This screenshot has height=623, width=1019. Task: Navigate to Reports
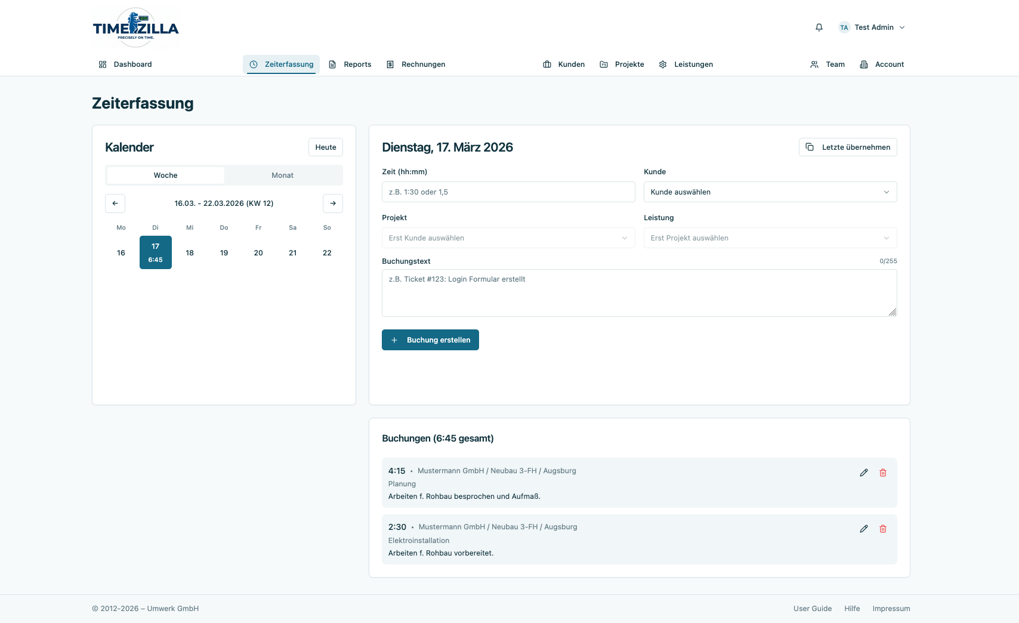coord(350,64)
